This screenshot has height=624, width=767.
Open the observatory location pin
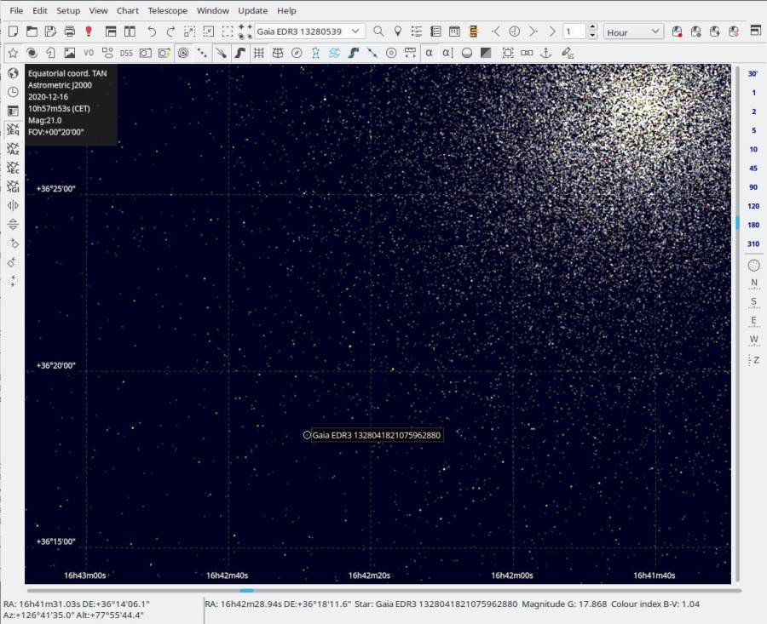[398, 31]
